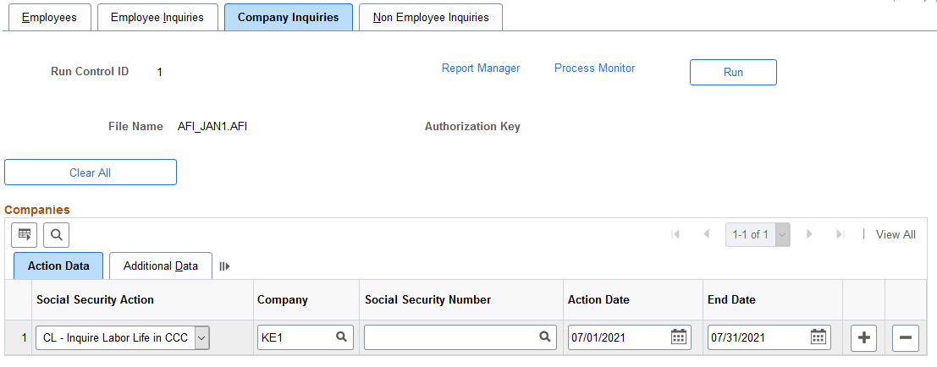Open Action Date calendar picker
The image size is (937, 367).
[x=678, y=337]
